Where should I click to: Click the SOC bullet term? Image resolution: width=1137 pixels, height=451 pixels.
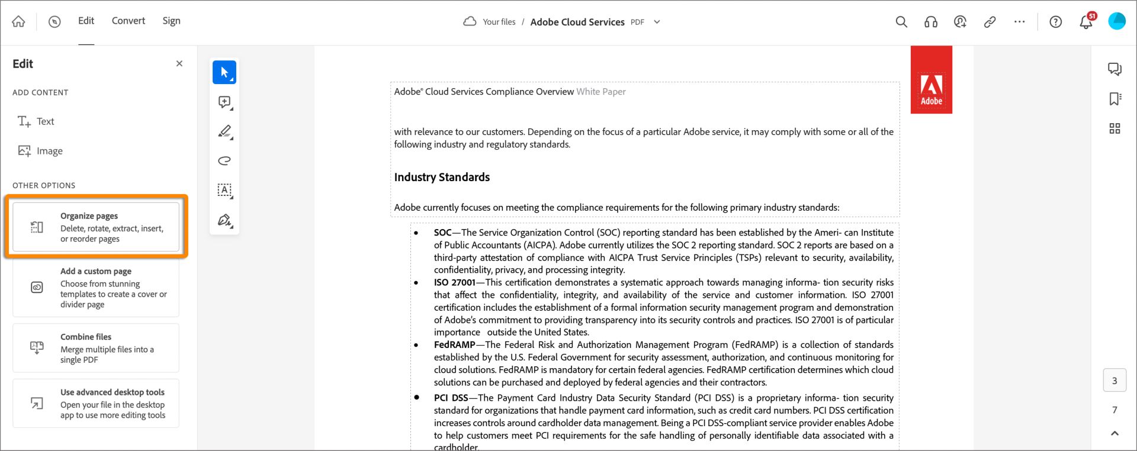(442, 233)
